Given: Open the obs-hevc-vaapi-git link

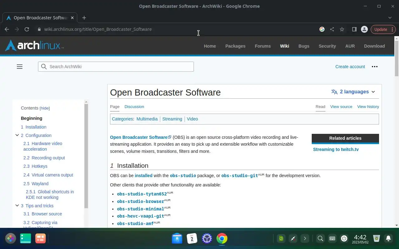Looking at the screenshot, I should point(141,216).
